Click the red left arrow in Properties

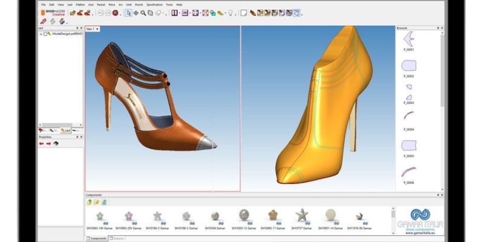point(42,144)
